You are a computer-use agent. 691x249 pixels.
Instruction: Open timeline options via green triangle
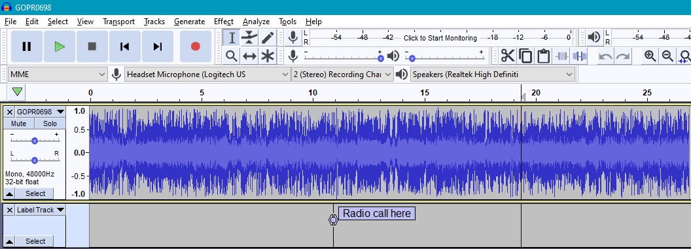pyautogui.click(x=17, y=92)
